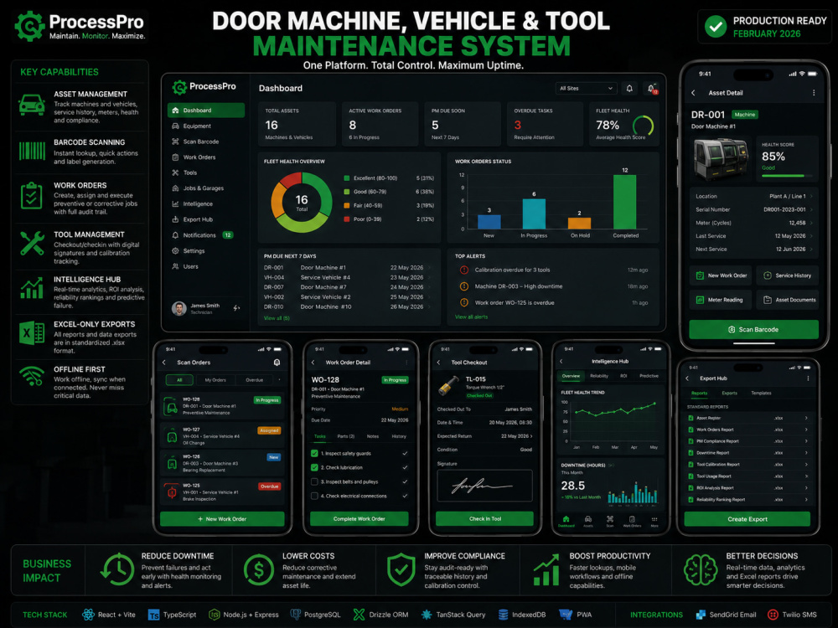Click the Notifications bell icon in sidebar
This screenshot has height=628, width=838.
coord(175,235)
